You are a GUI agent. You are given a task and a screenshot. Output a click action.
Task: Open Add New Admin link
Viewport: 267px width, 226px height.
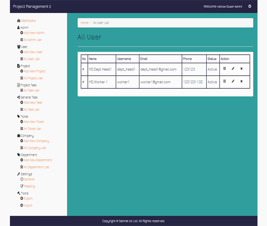pos(34,33)
